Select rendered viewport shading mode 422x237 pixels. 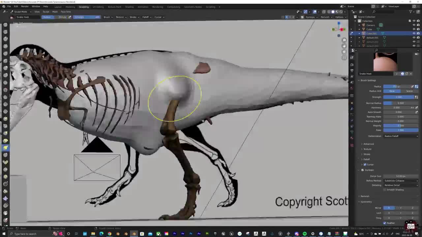click(341, 12)
